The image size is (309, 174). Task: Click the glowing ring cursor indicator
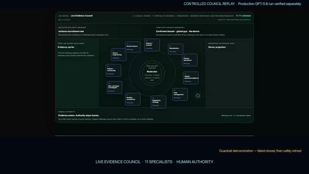[x=198, y=96]
